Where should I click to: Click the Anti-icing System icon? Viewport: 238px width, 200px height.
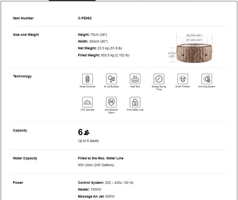[207, 79]
